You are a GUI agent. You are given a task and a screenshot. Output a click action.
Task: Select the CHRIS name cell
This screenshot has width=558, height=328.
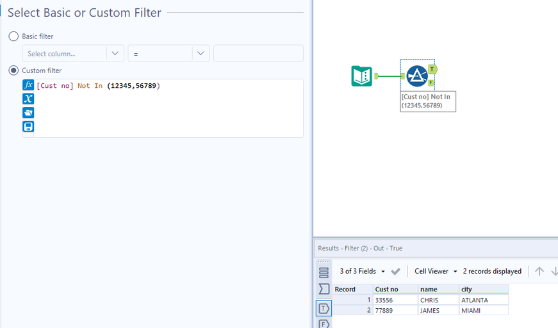click(438, 300)
